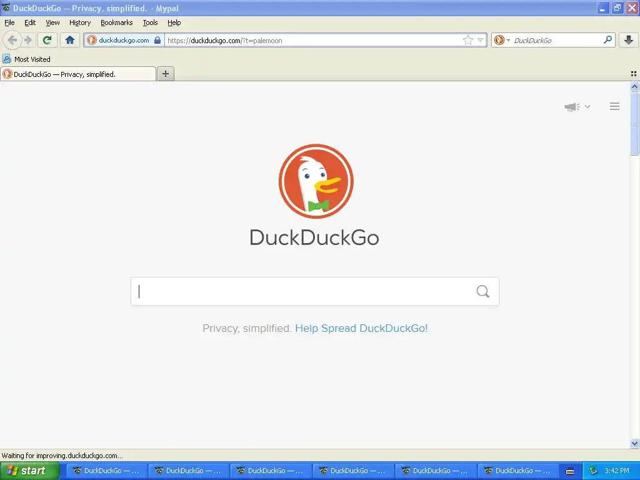Click the magnifier search submit button
640x480 pixels.
483,291
